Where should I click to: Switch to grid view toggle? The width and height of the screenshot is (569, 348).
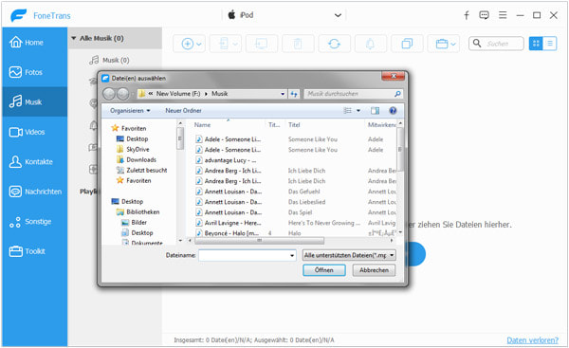[536, 44]
